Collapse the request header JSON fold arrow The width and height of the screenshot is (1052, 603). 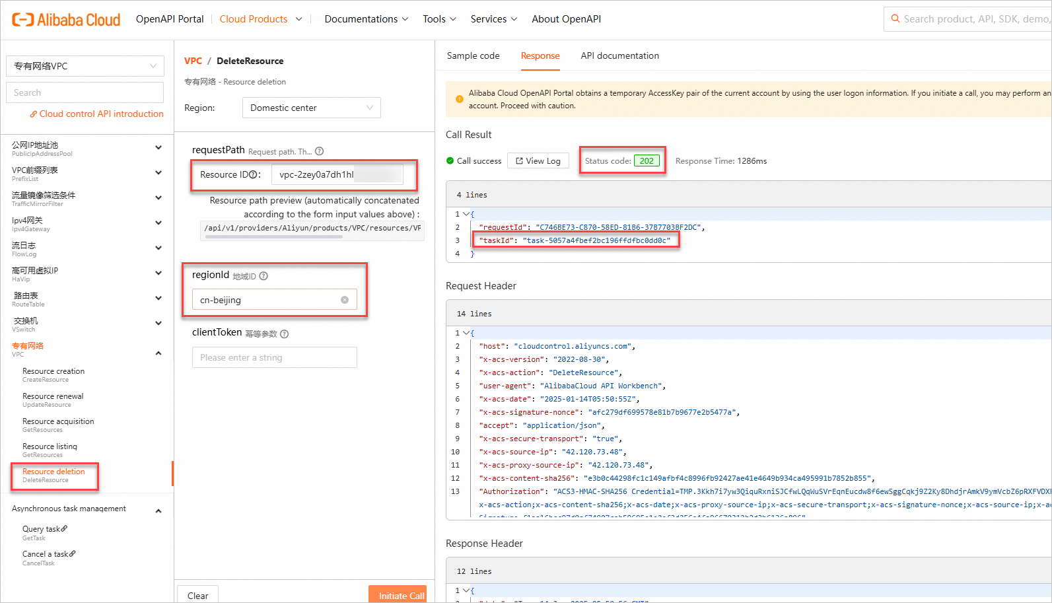(467, 333)
